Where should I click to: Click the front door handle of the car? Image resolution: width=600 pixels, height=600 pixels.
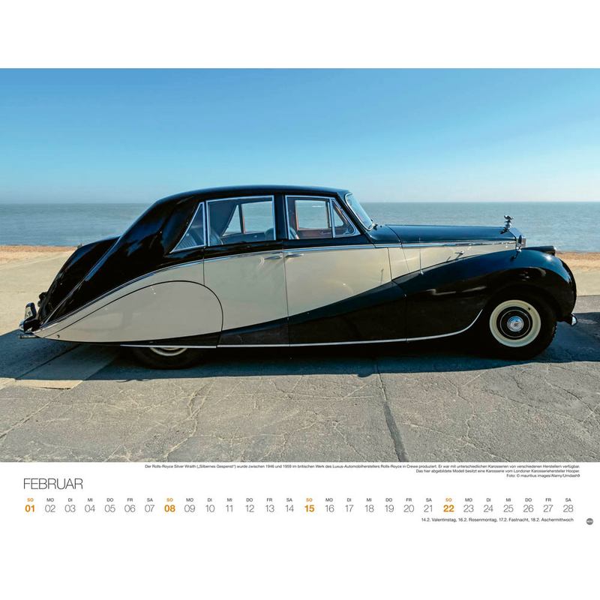point(293,255)
